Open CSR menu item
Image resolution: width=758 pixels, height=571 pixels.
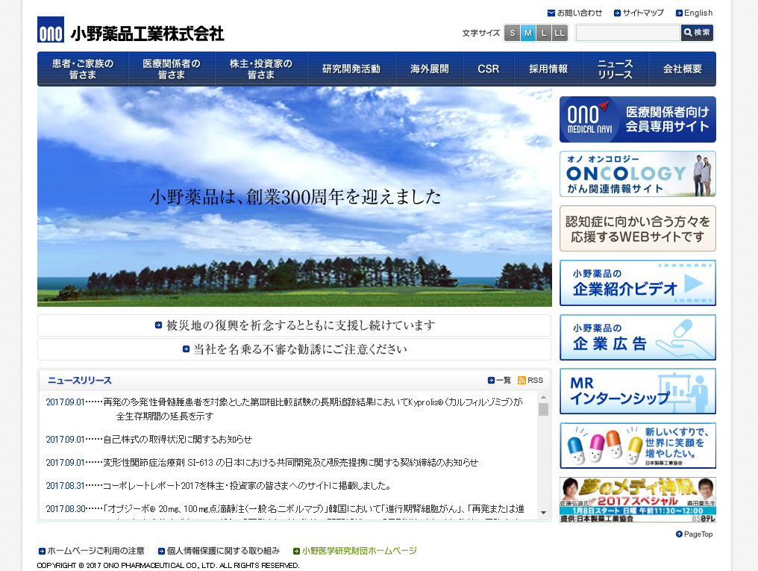pyautogui.click(x=488, y=69)
